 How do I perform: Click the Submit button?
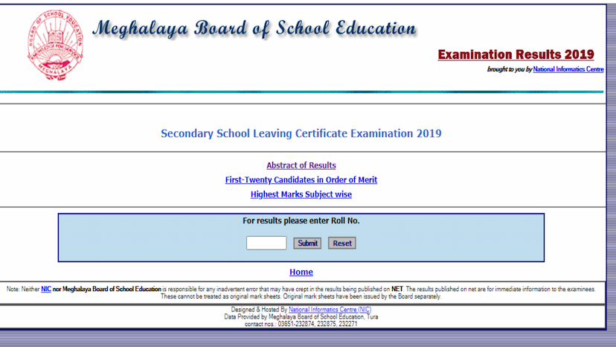pyautogui.click(x=307, y=243)
